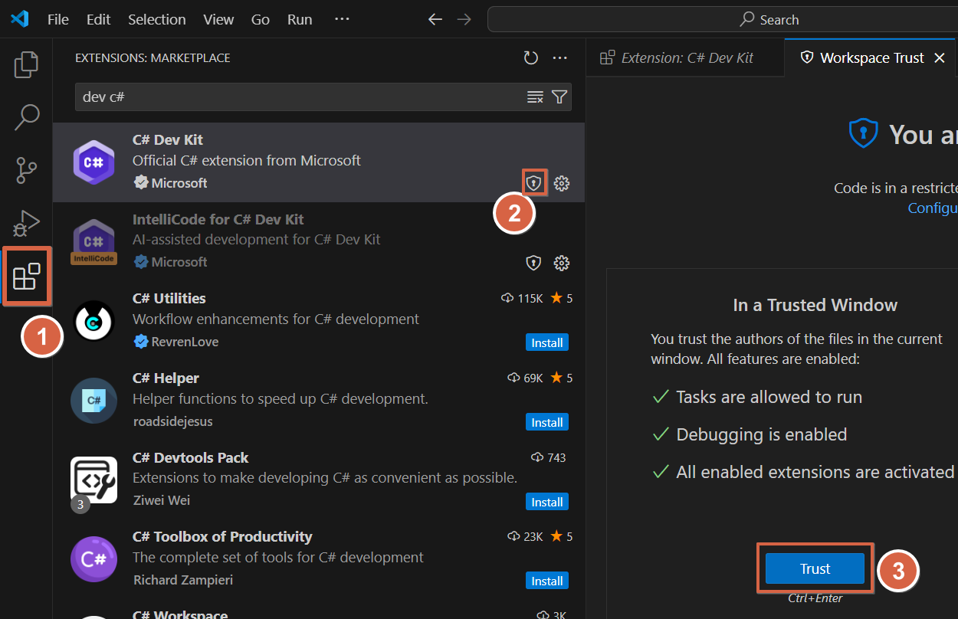Viewport: 958px width, 619px height.
Task: Clear extensions search results
Action: coord(535,97)
